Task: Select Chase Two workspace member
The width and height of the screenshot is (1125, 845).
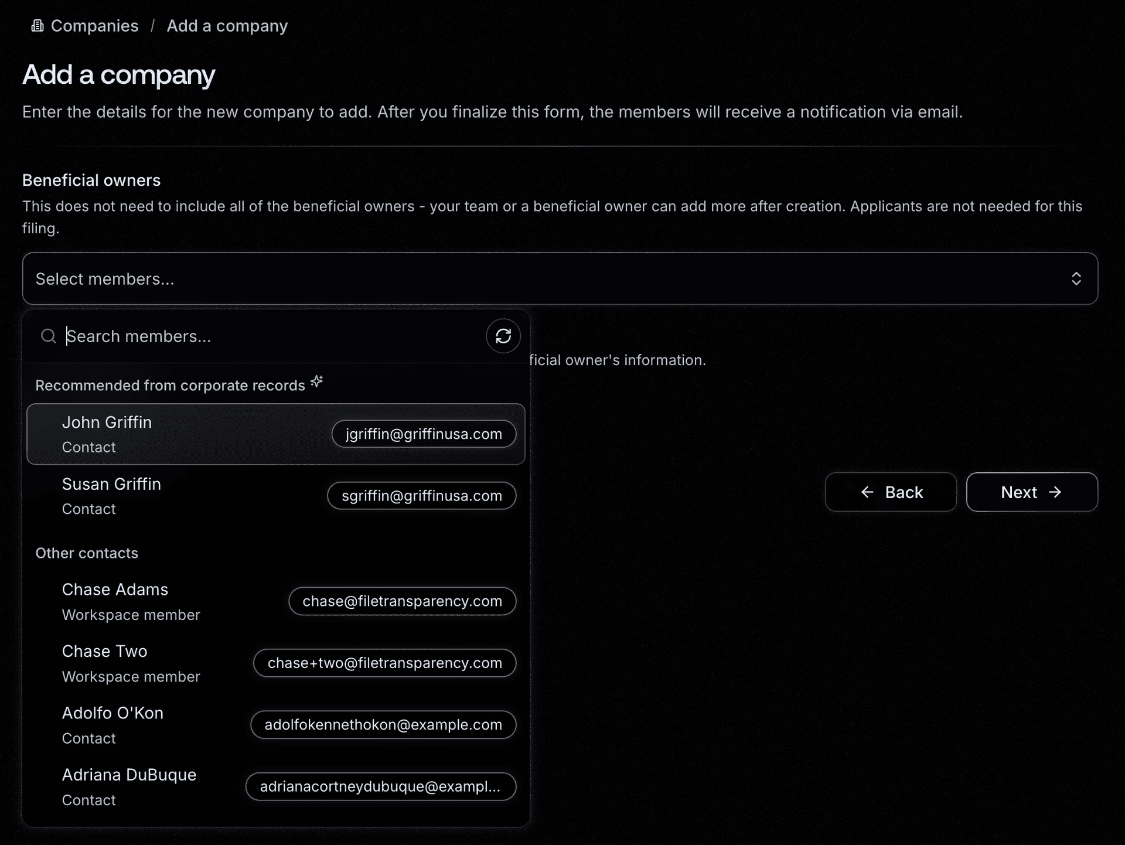Action: tap(275, 663)
